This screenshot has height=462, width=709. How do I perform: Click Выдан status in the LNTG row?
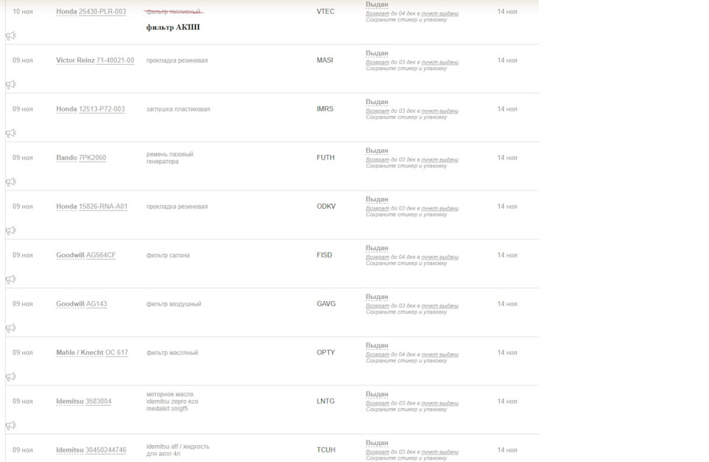tap(377, 394)
